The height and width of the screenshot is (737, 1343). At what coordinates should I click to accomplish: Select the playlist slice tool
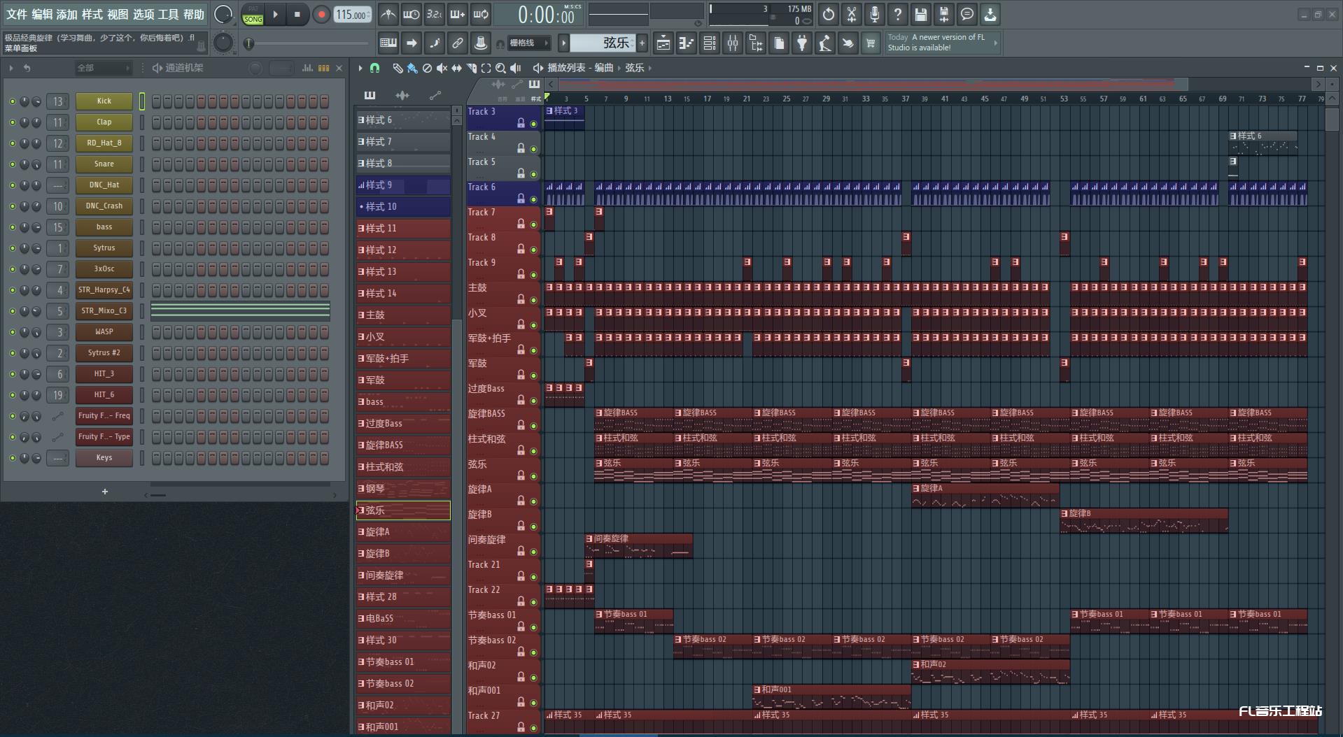[471, 68]
